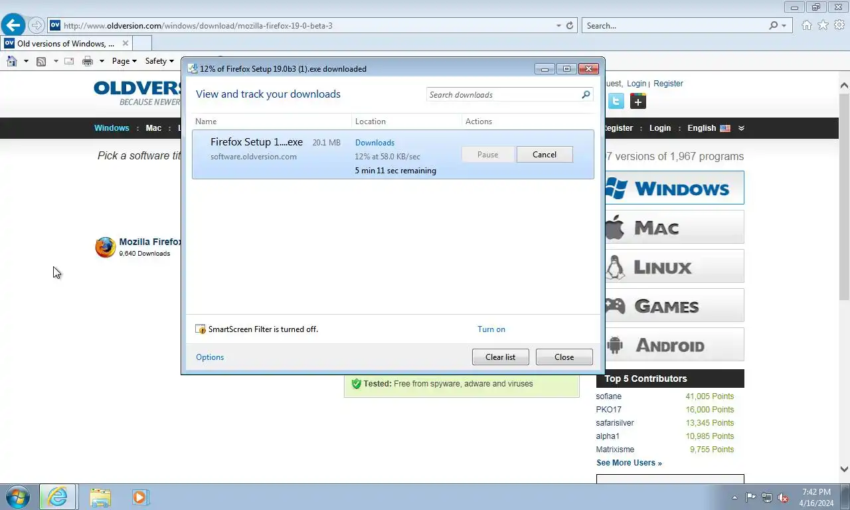Click the muted volume tray icon
This screenshot has height=510, width=850.
click(783, 497)
